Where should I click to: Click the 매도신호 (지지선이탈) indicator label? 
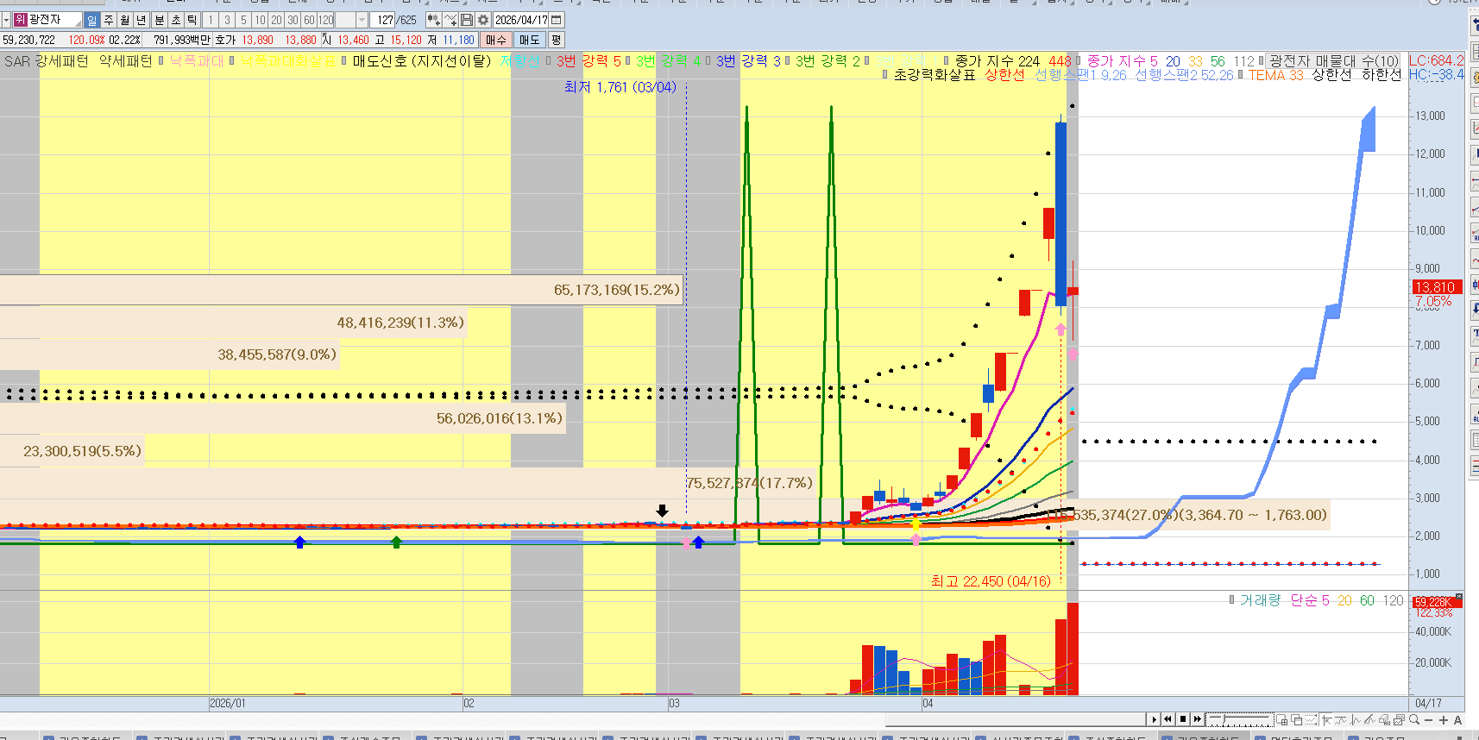(421, 61)
